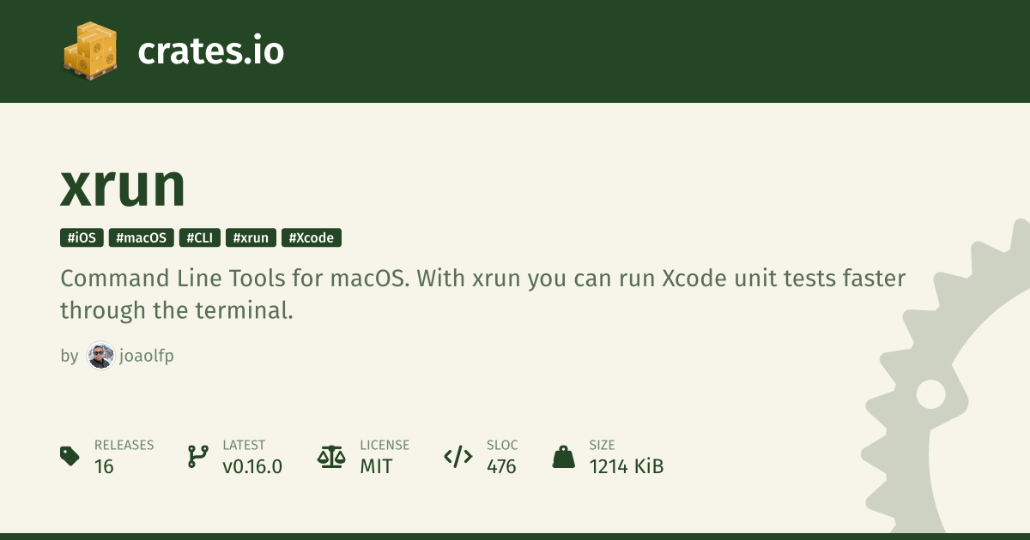This screenshot has height=540, width=1030.
Task: Open the #Xcode tag
Action: pyautogui.click(x=312, y=238)
